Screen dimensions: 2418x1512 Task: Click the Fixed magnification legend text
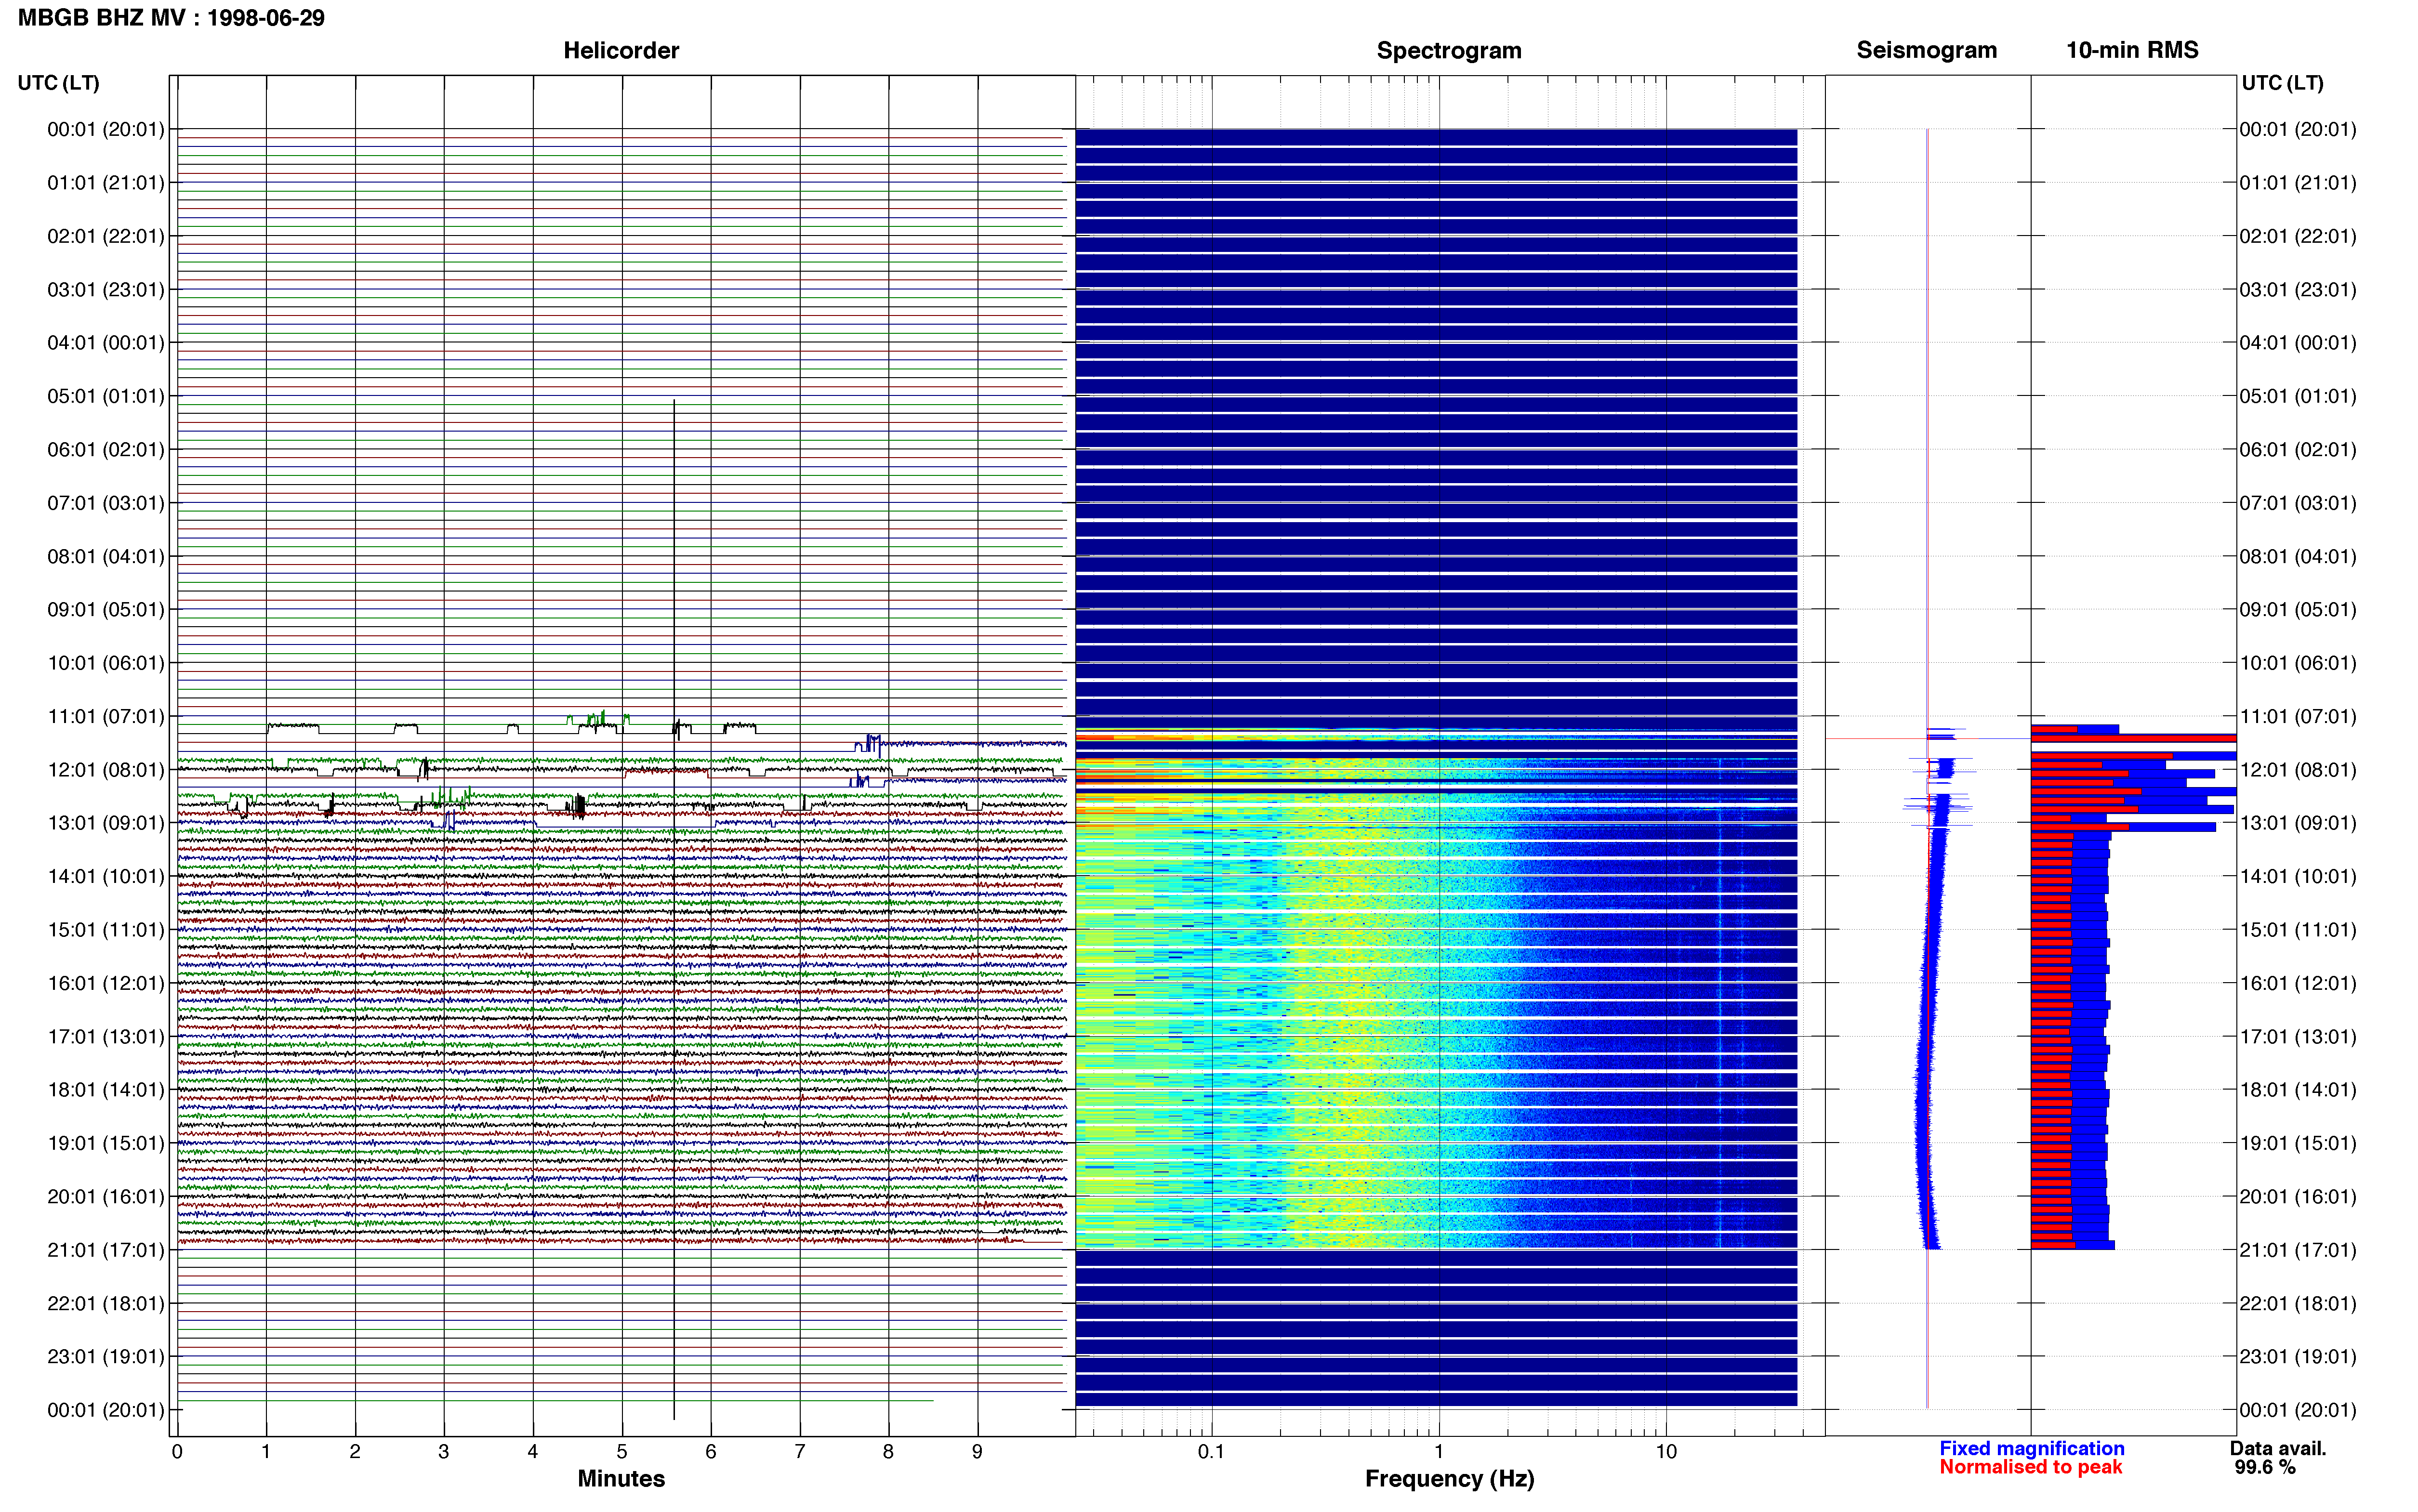point(2032,1448)
